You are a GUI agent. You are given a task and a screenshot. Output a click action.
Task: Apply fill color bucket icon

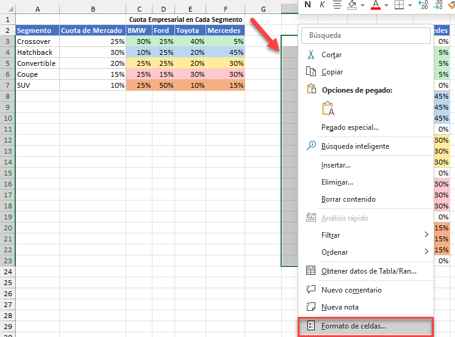[352, 4]
